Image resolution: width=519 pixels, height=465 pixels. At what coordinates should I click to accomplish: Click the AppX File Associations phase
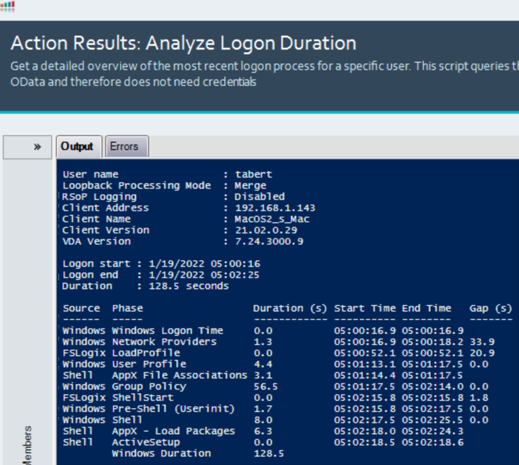coord(180,375)
